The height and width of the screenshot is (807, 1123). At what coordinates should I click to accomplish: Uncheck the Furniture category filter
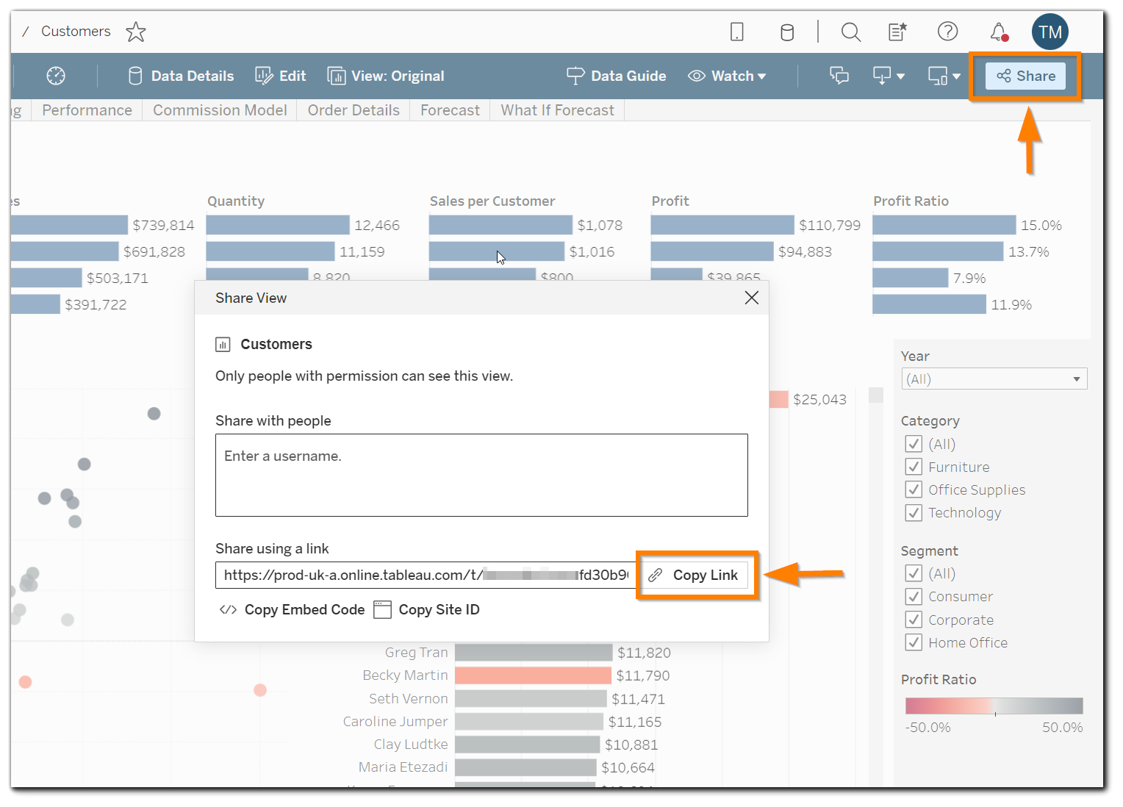point(914,467)
